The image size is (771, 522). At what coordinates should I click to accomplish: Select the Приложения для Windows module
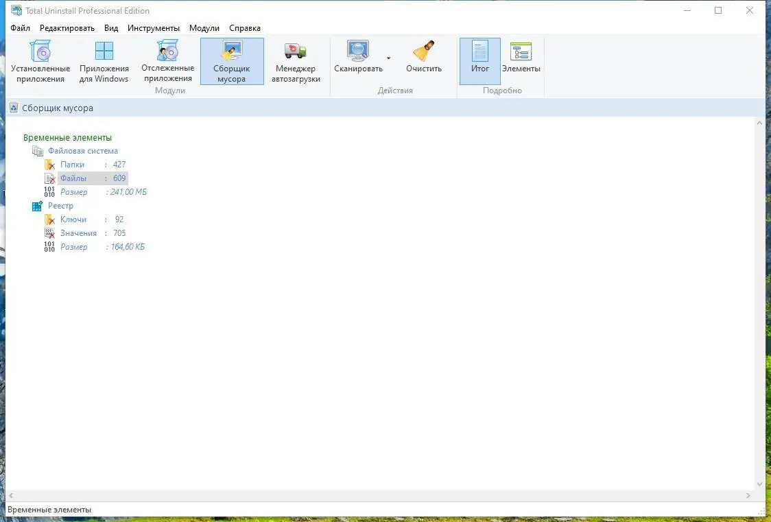(x=104, y=62)
